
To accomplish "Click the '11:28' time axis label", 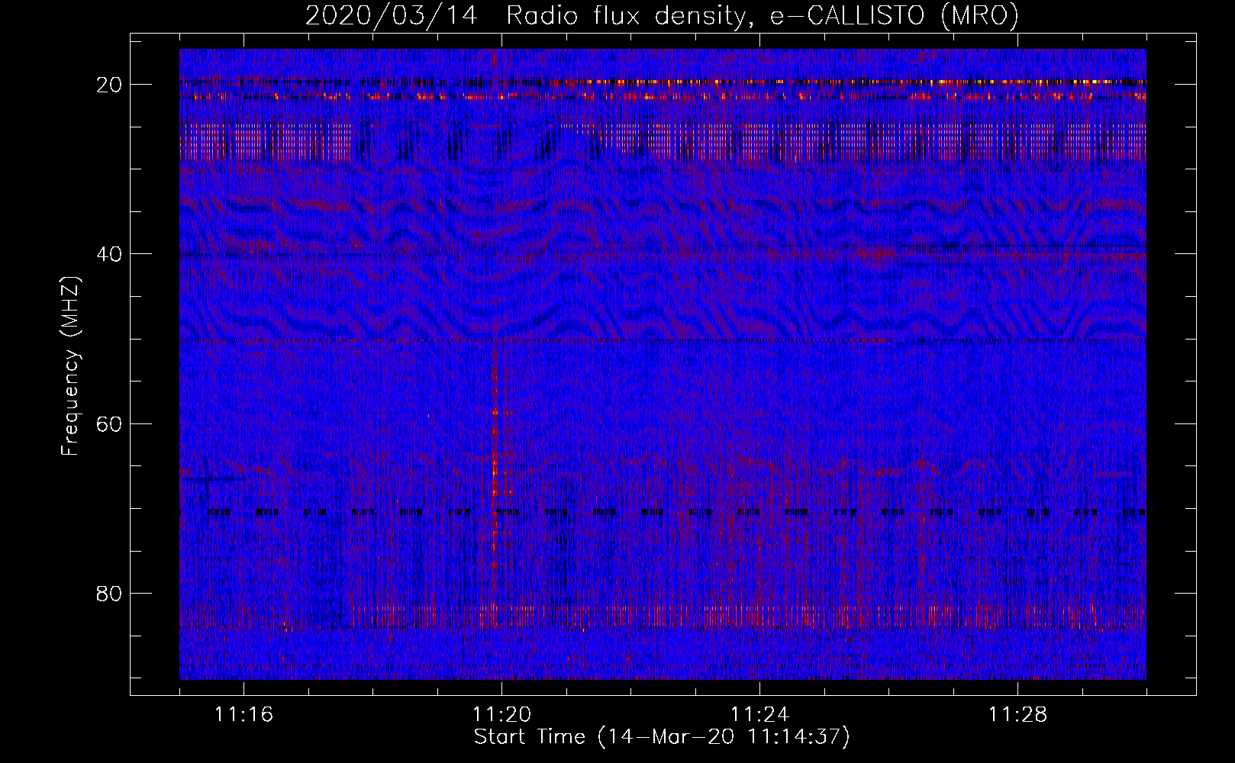I will click(x=1017, y=715).
